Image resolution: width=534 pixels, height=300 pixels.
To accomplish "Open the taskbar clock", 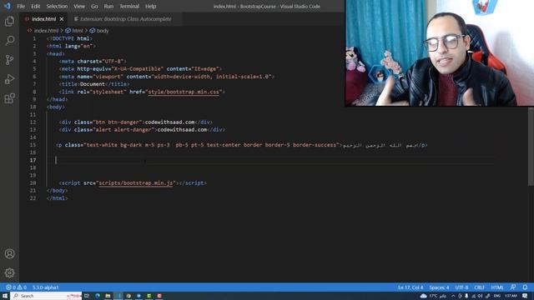I will [x=511, y=296].
